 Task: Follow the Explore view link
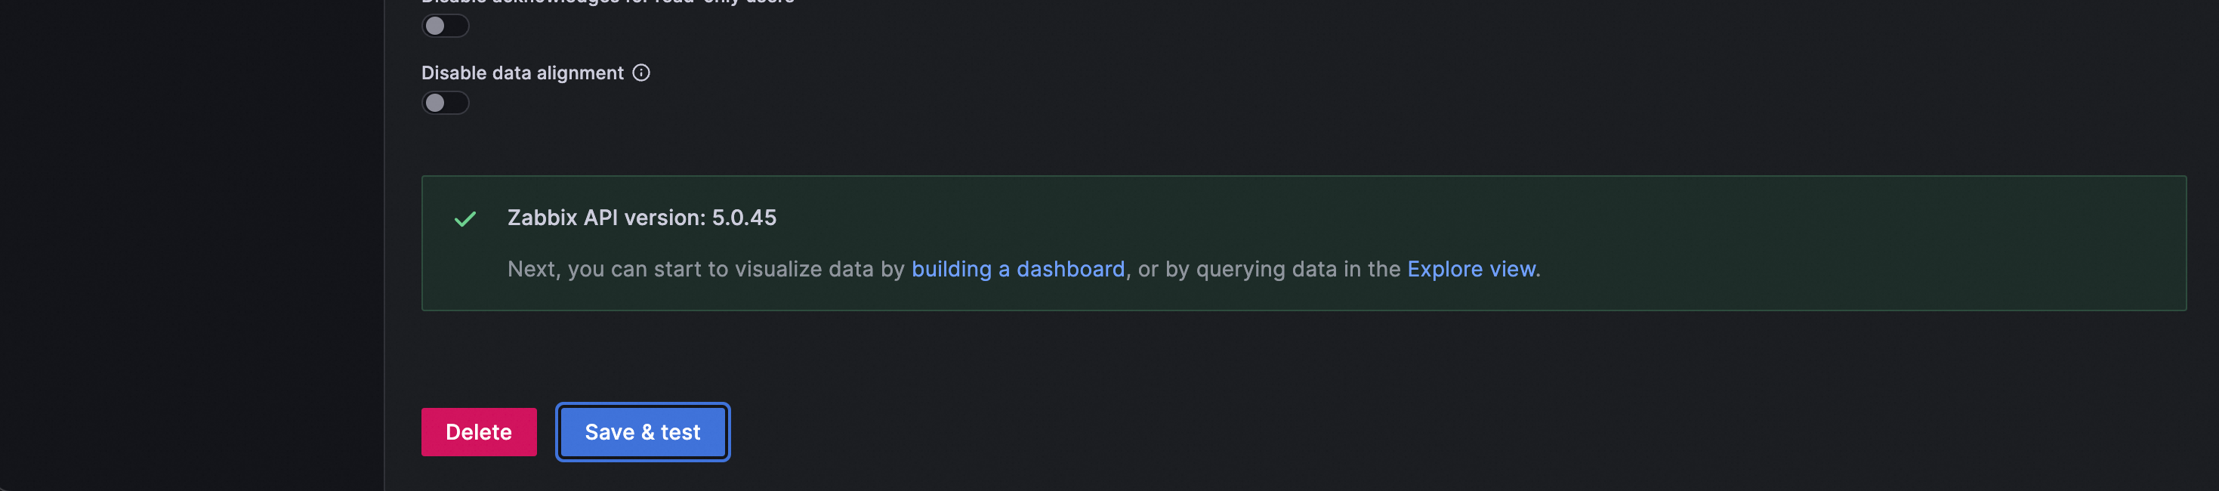point(1471,270)
